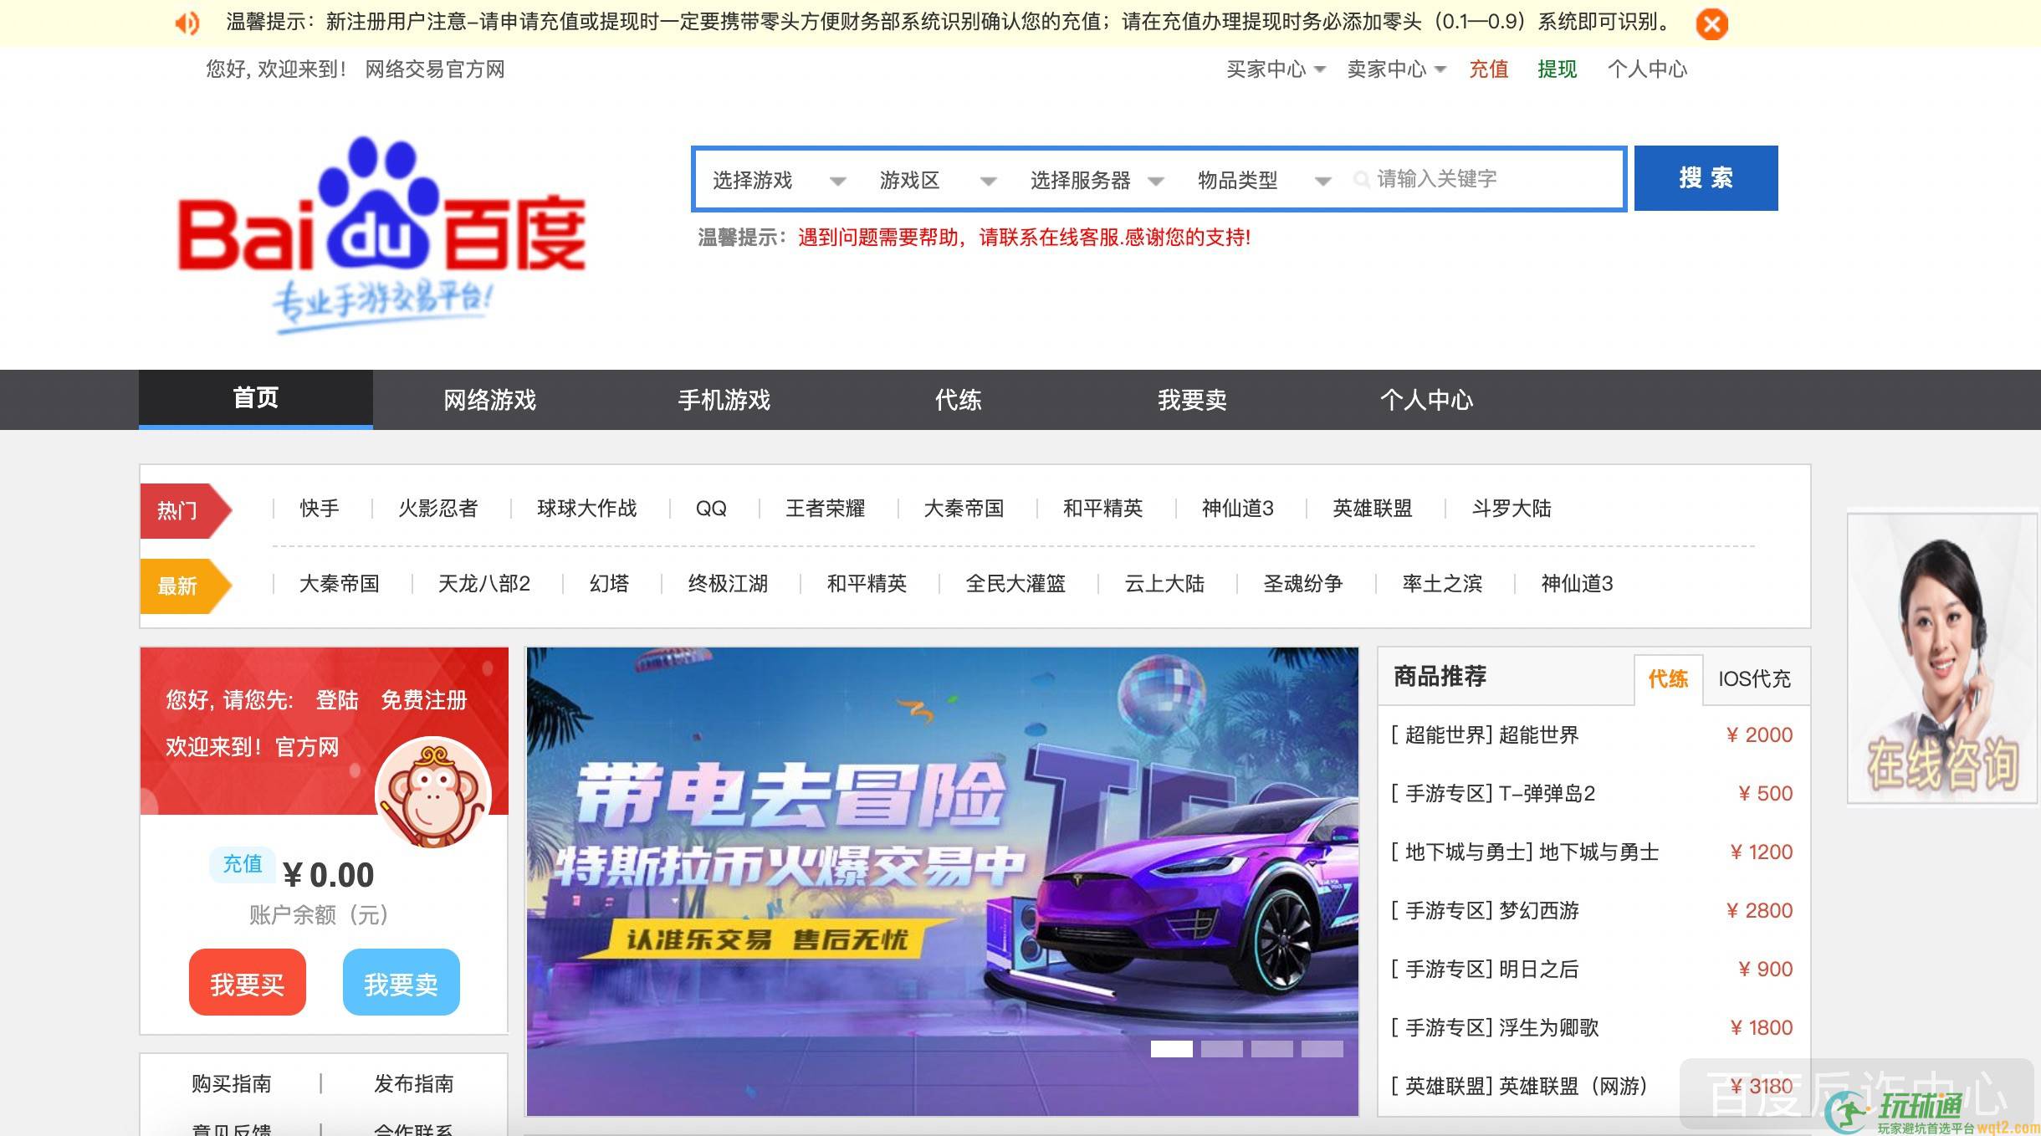Click the new game 天龙八部2
This screenshot has width=2041, height=1136.
pyautogui.click(x=483, y=584)
